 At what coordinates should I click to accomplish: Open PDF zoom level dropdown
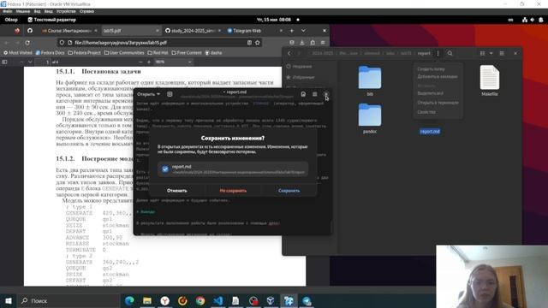174,62
